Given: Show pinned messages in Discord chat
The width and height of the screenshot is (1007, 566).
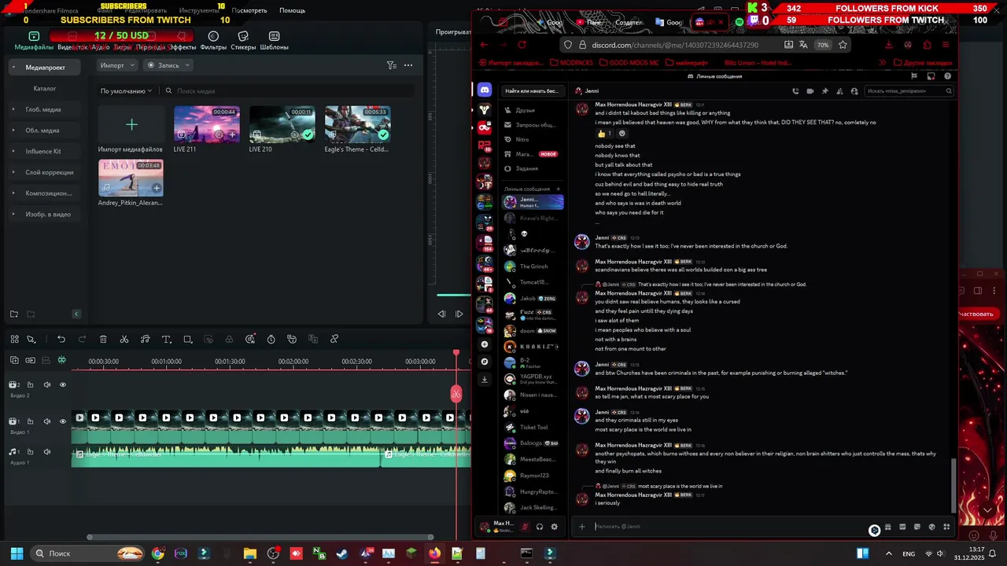Looking at the screenshot, I should [x=824, y=91].
